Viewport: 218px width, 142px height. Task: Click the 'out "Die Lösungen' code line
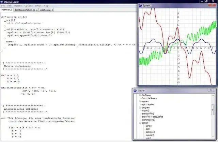point(38,118)
